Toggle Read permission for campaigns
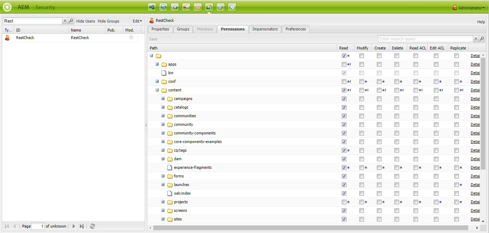 coord(344,99)
